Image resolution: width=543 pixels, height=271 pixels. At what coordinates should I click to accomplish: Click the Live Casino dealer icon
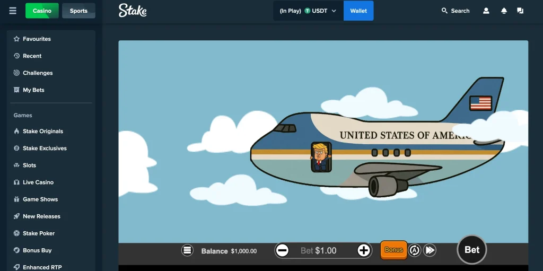[16, 182]
